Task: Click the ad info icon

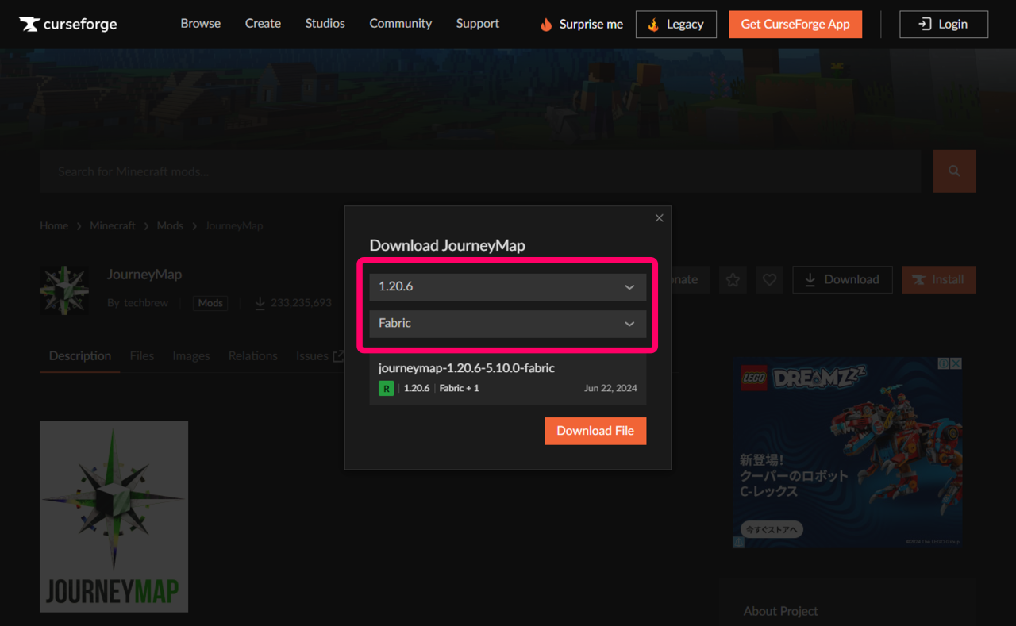Action: coord(944,363)
